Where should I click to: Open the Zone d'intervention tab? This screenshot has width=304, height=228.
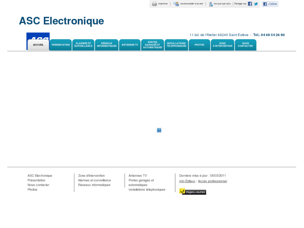222,45
